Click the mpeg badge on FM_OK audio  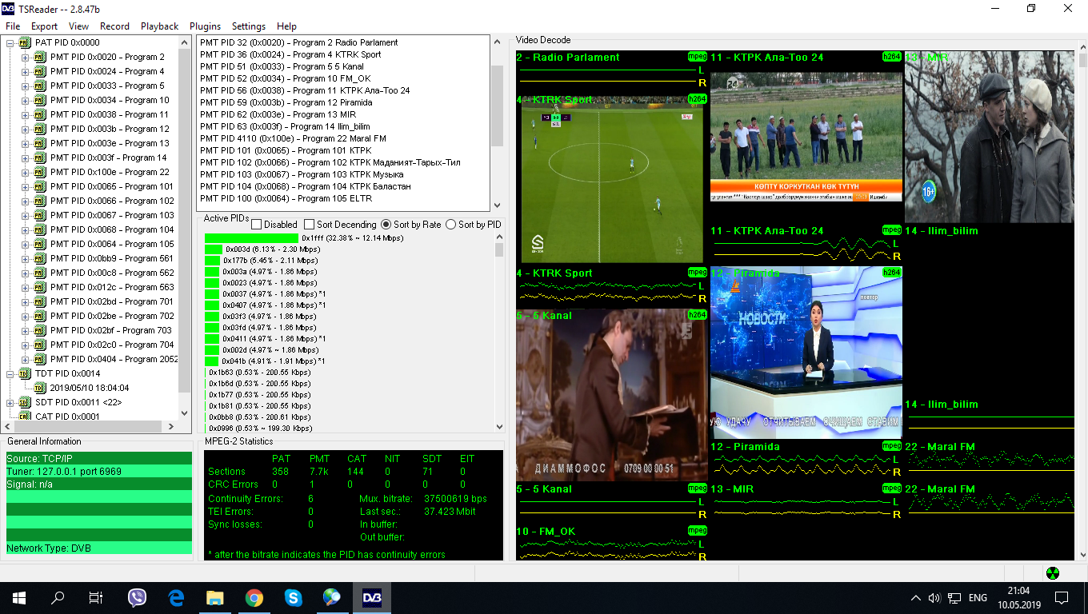pyautogui.click(x=698, y=530)
